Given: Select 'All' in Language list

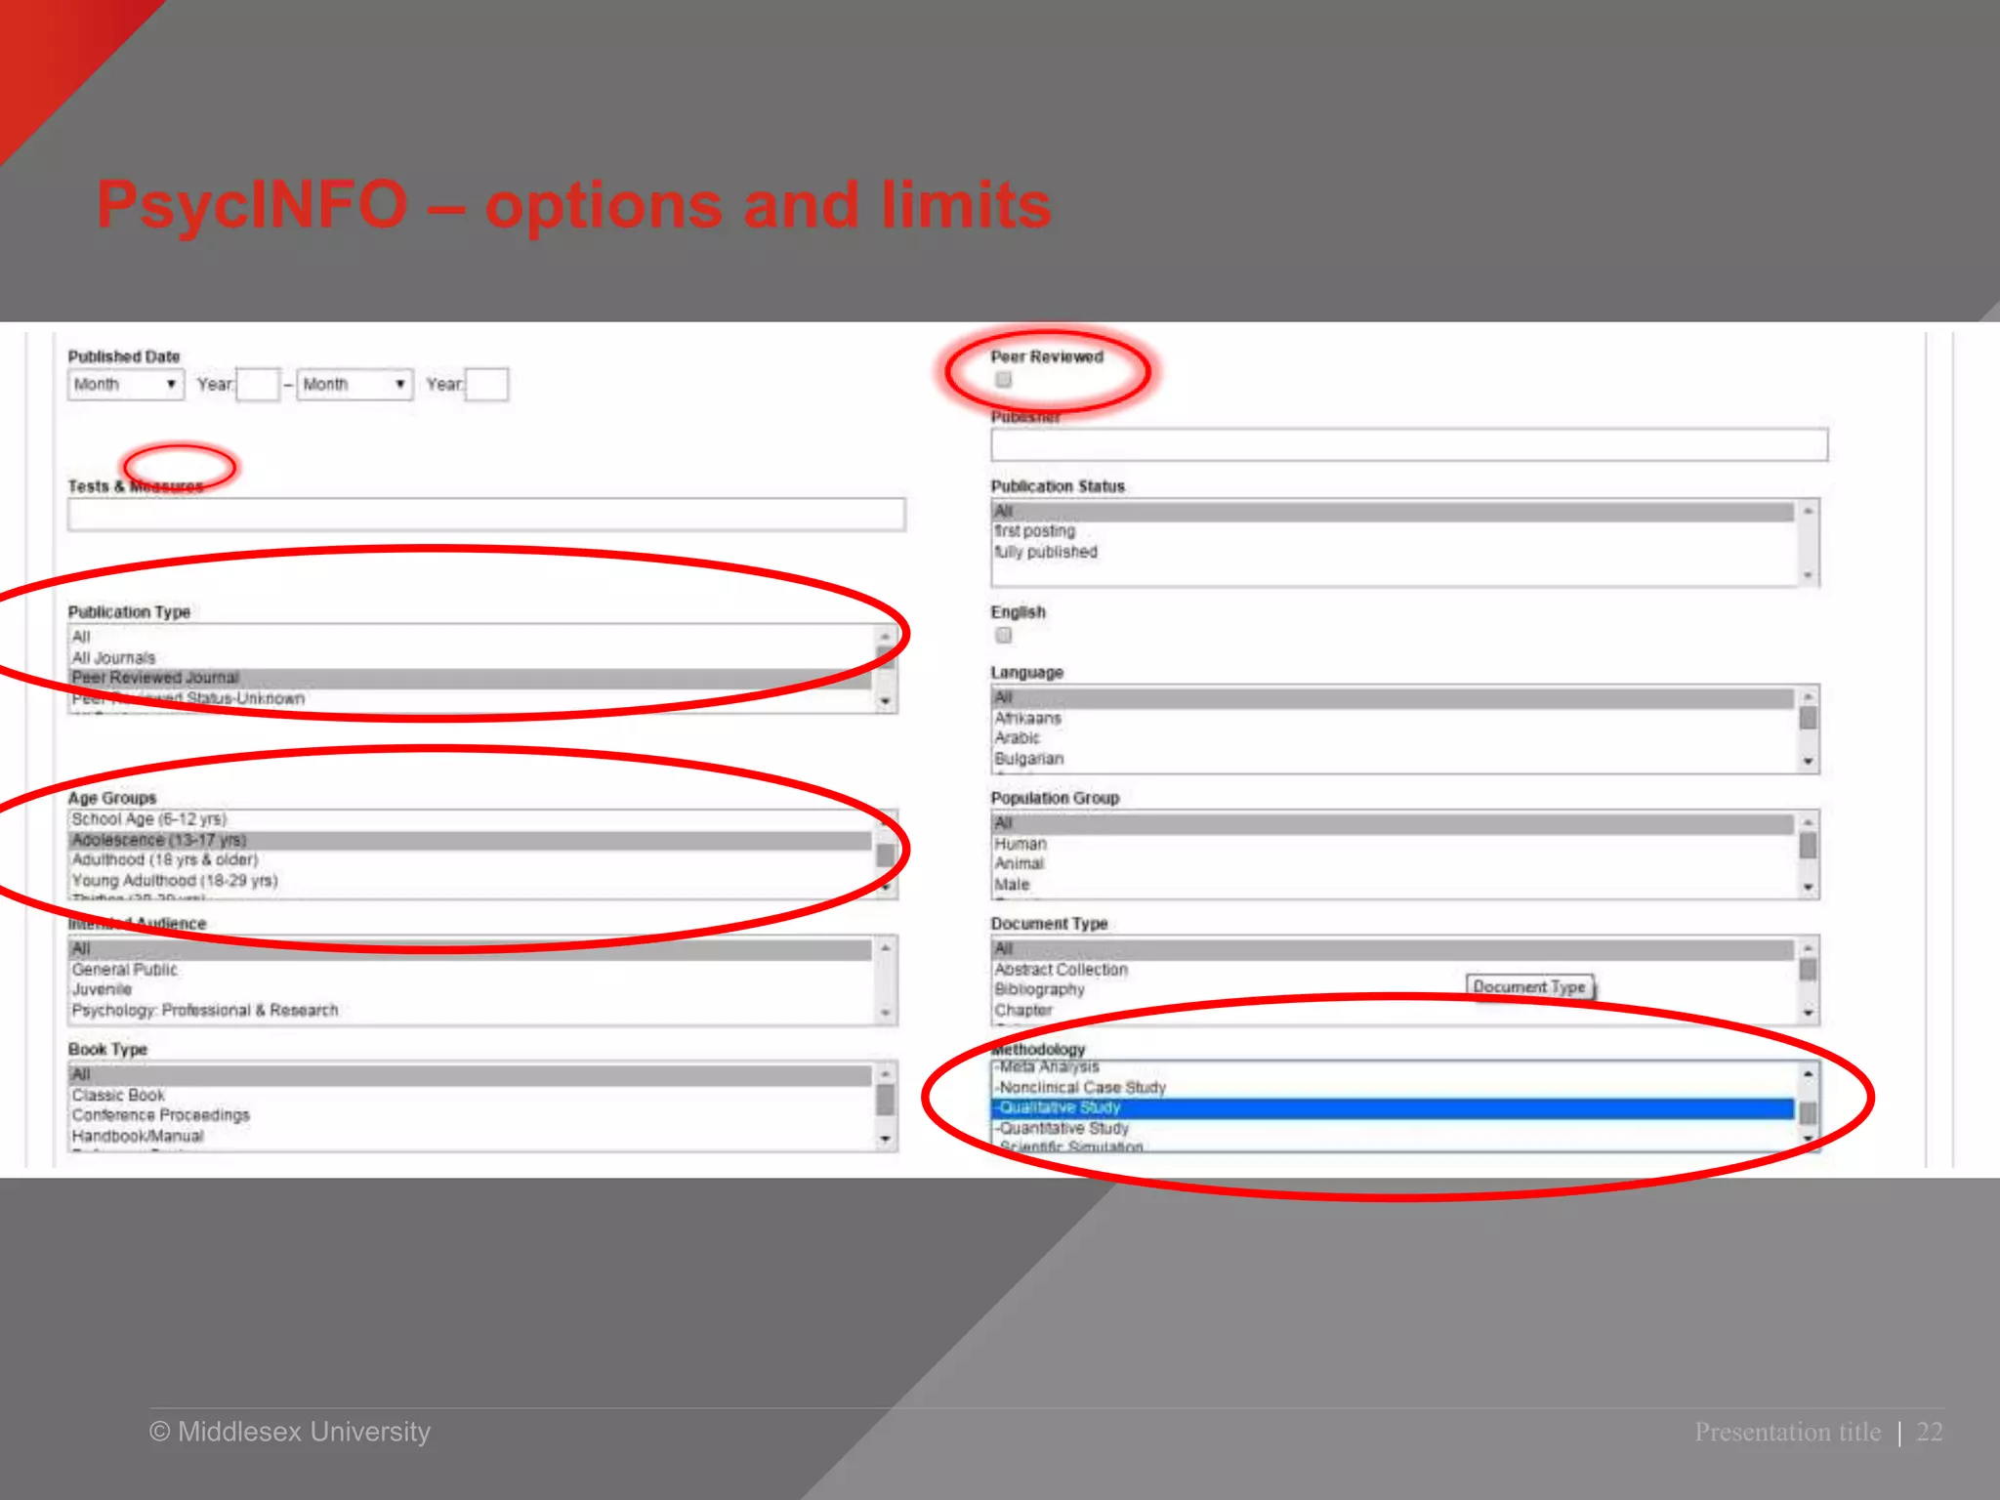Looking at the screenshot, I should (1394, 698).
